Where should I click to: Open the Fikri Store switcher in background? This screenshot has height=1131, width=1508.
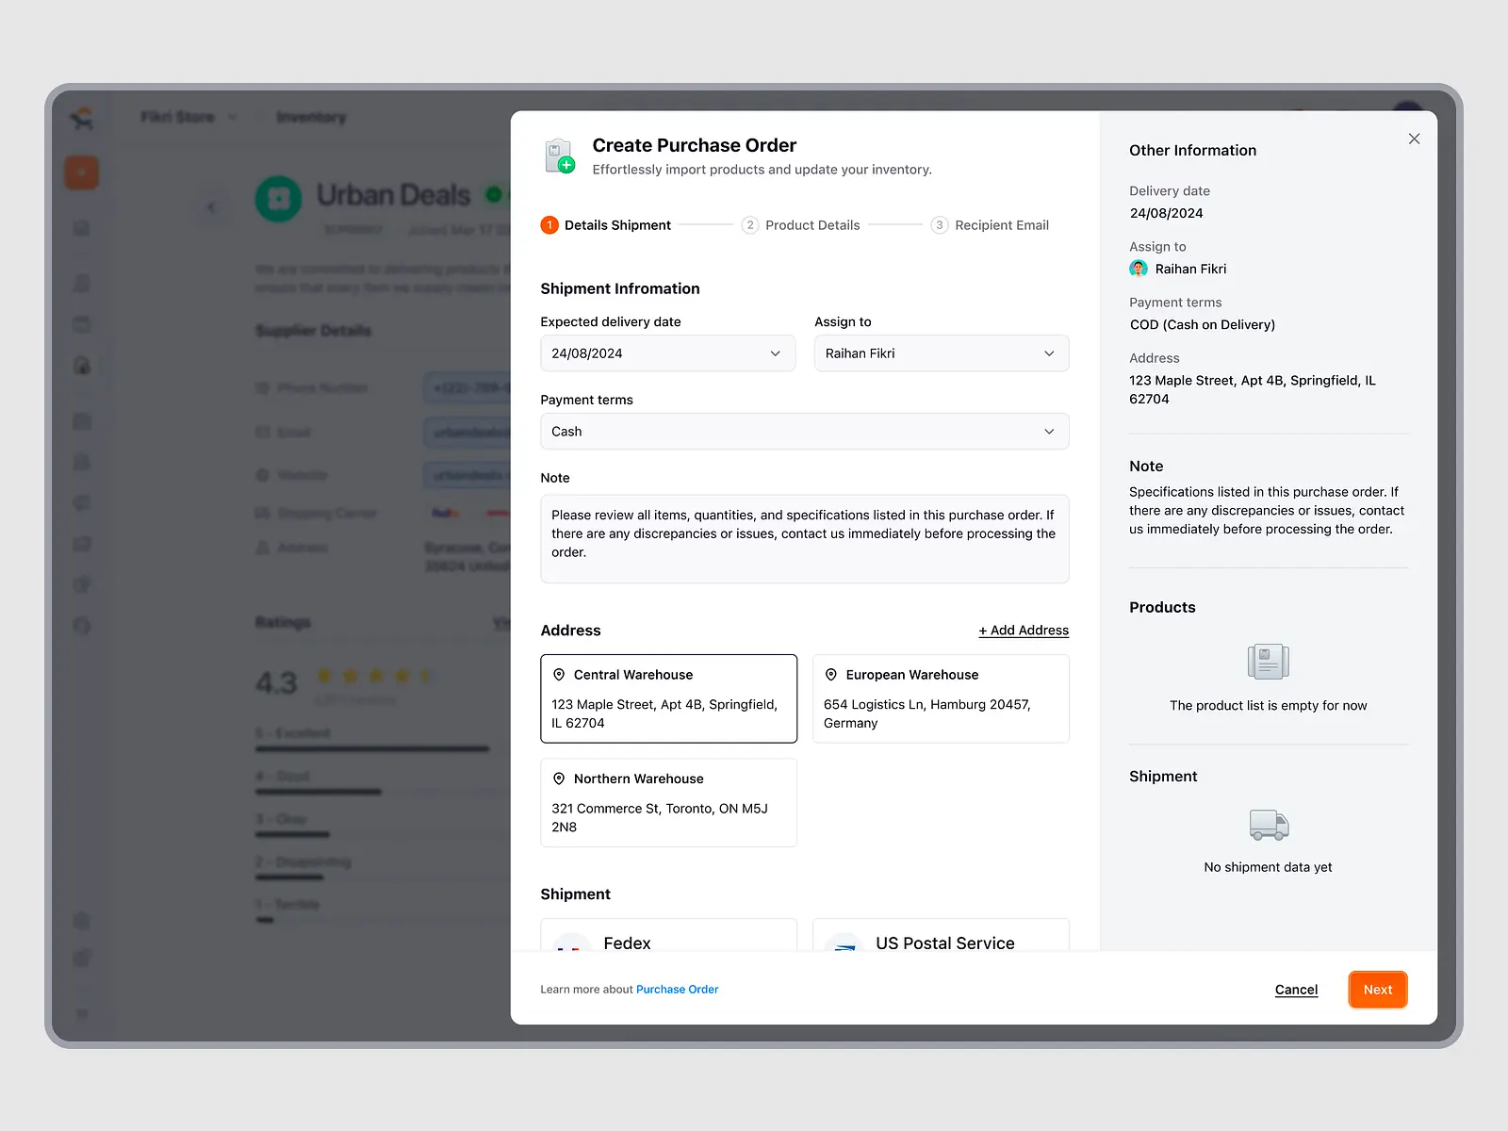pyautogui.click(x=188, y=117)
